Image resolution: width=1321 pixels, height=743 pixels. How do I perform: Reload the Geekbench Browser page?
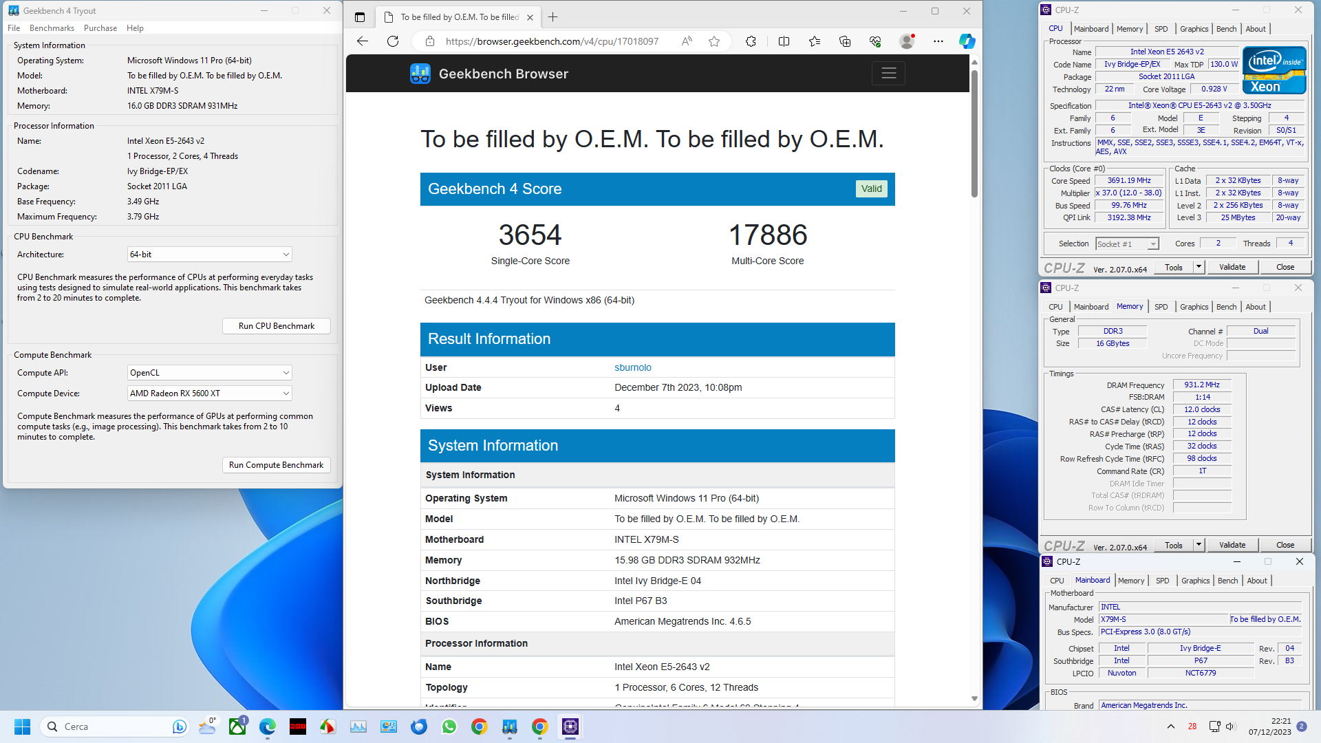coord(393,41)
